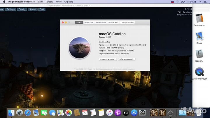210x118 pixels.
Task: Open the Справка menu
Action: [69, 2]
